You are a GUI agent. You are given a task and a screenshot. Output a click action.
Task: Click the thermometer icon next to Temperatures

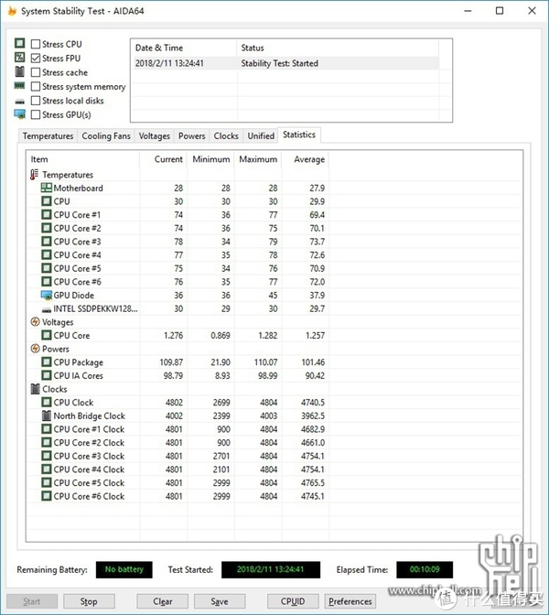point(35,175)
